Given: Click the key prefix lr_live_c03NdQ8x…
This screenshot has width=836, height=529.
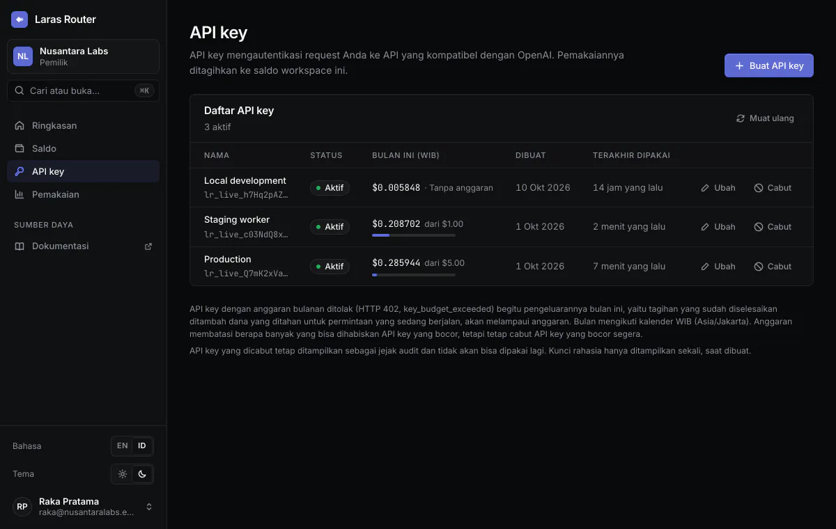Looking at the screenshot, I should coord(246,235).
